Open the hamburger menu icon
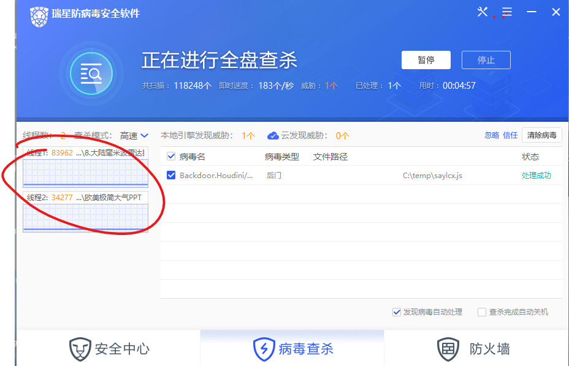Viewport: 569px width, 366px height. pos(507,12)
